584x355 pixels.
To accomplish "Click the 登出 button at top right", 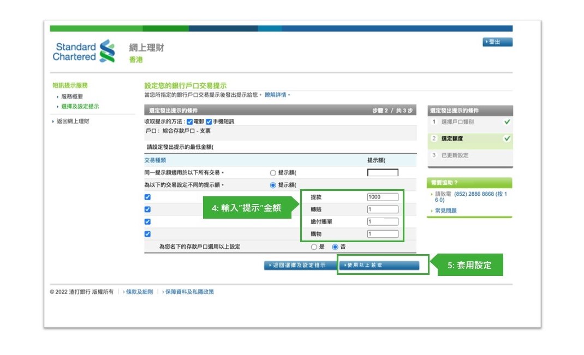I will (497, 42).
